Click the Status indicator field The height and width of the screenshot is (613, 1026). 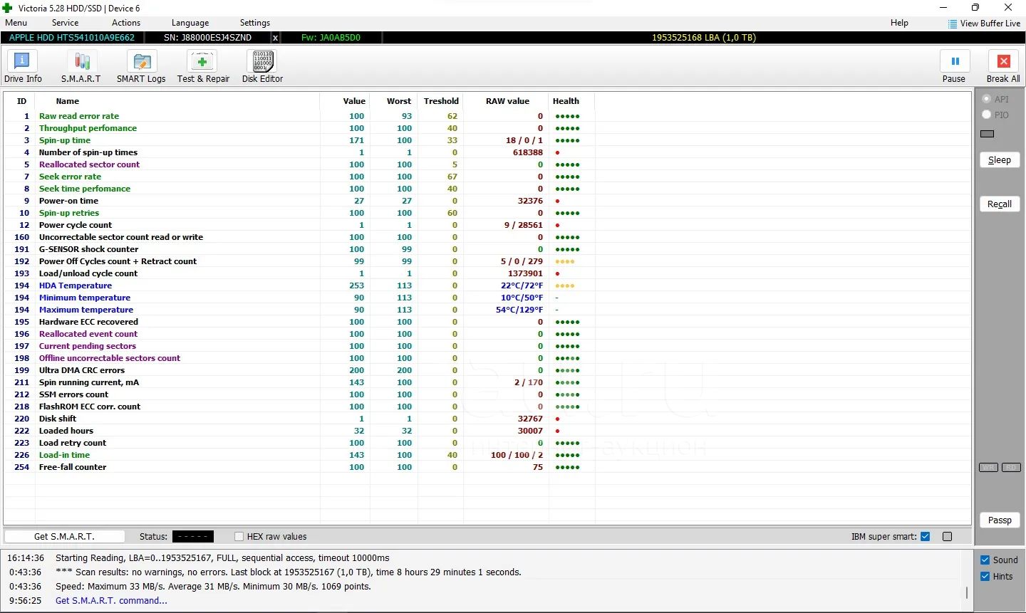[x=192, y=537]
